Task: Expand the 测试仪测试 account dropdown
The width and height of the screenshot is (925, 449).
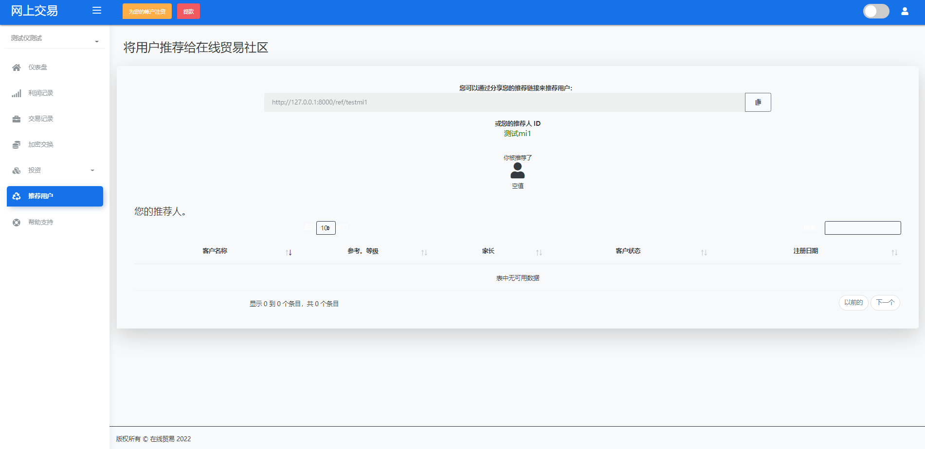Action: [54, 38]
